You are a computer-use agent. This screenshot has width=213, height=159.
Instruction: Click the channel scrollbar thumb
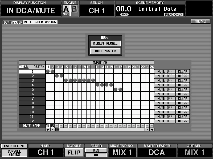(57, 130)
